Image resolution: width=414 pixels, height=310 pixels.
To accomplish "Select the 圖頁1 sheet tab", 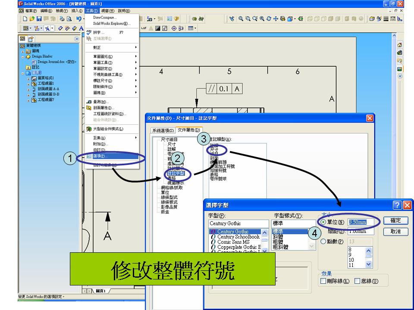I will click(100, 291).
